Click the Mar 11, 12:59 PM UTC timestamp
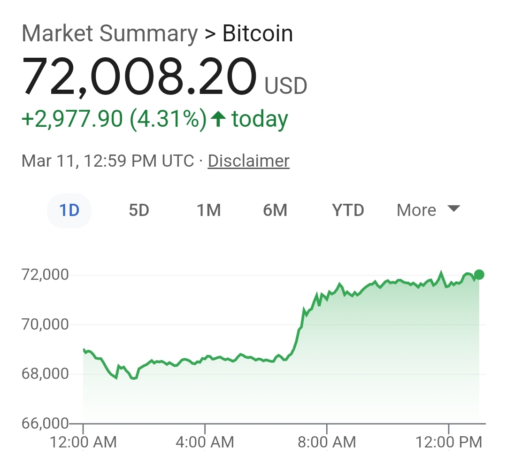 tap(108, 161)
